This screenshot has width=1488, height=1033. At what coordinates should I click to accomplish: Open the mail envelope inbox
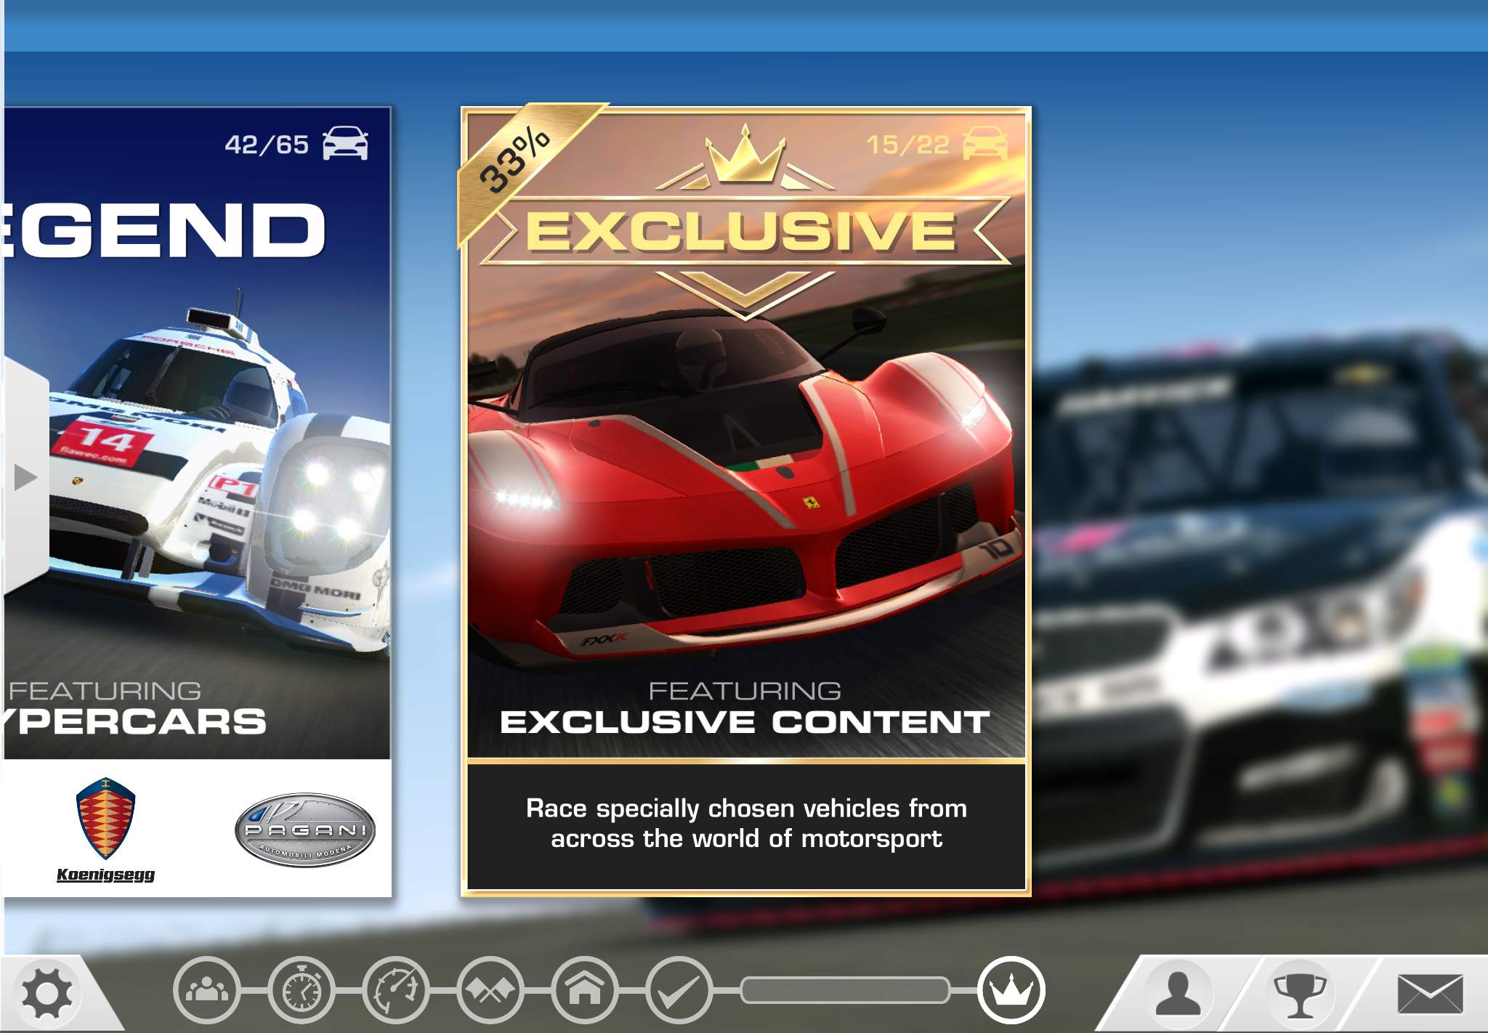pyautogui.click(x=1429, y=994)
